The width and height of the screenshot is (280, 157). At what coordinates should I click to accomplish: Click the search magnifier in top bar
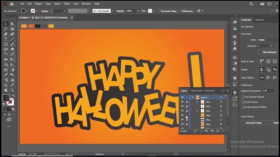[x=251, y=4]
